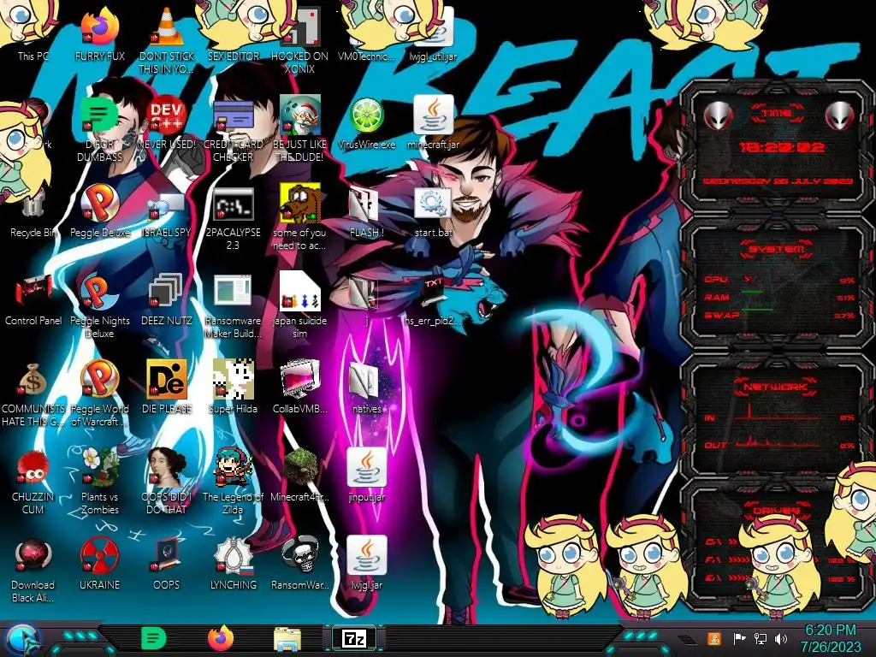This screenshot has width=876, height=657.
Task: Select the VirusWire.exe lime icon
Action: click(x=366, y=123)
